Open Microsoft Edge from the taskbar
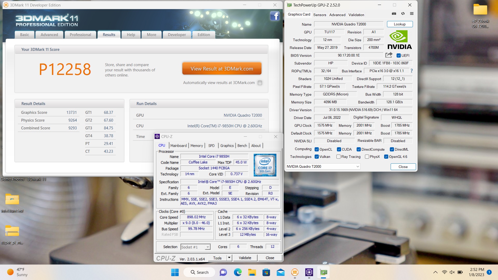The width and height of the screenshot is (498, 280). (238, 272)
